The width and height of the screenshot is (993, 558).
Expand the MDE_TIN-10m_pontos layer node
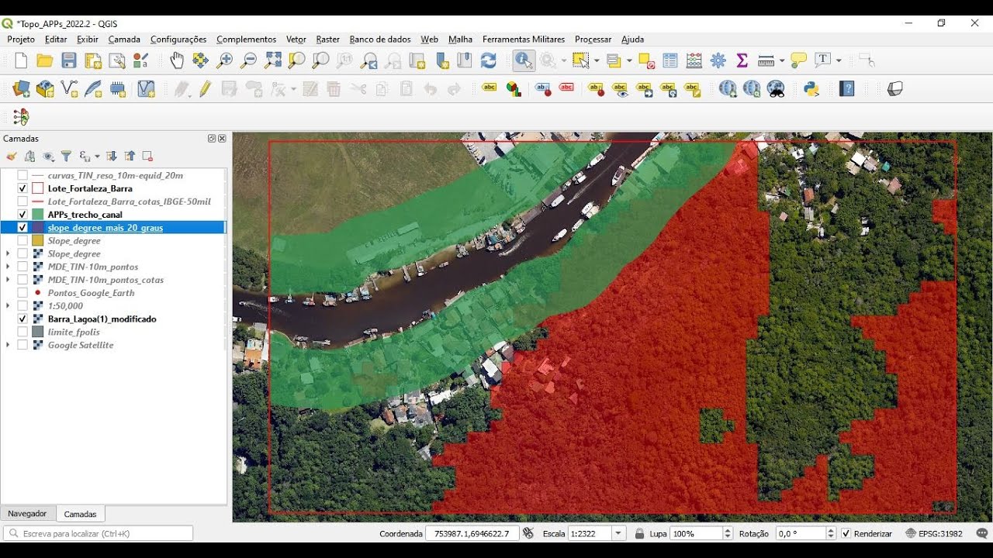point(8,267)
